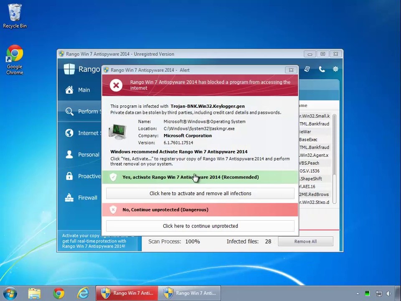Click the padlock icon beside Proactive
Viewport: 401px width, 301px height.
coord(69,176)
